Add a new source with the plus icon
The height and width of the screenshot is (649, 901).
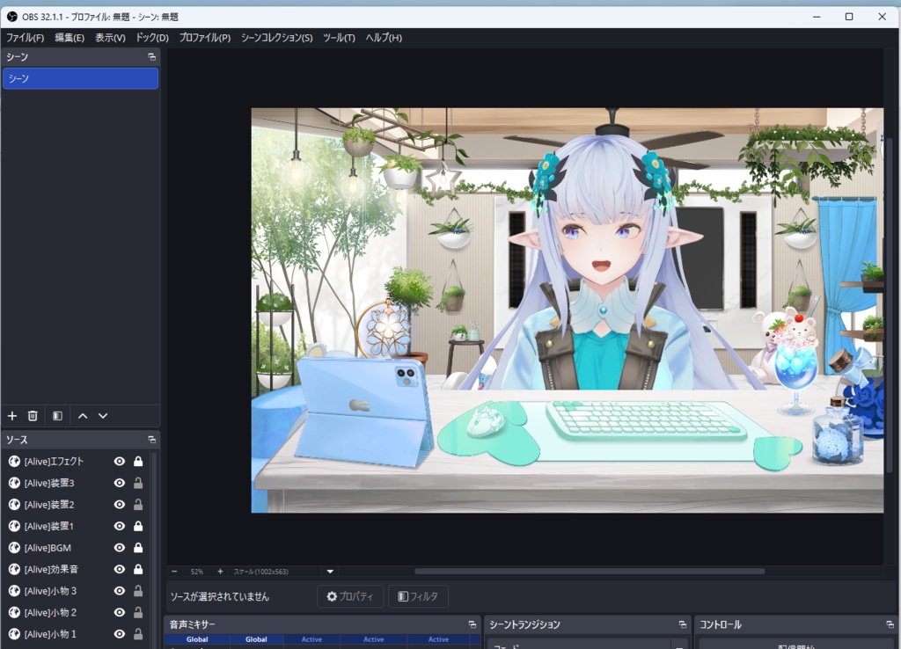12,415
